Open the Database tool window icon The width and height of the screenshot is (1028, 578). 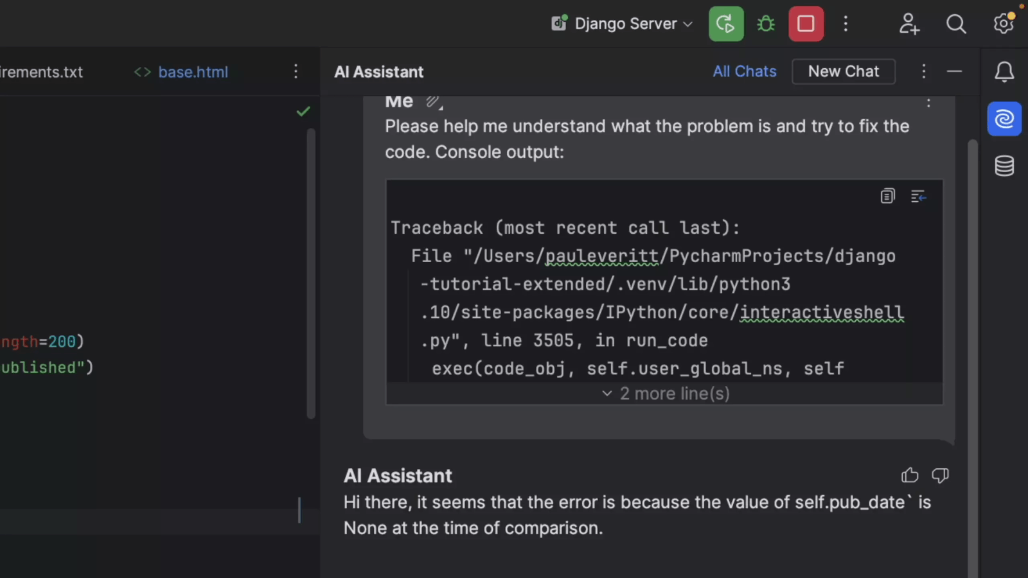1004,165
